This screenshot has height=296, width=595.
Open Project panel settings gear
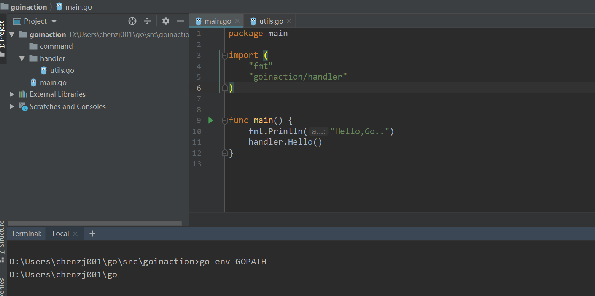tap(165, 21)
